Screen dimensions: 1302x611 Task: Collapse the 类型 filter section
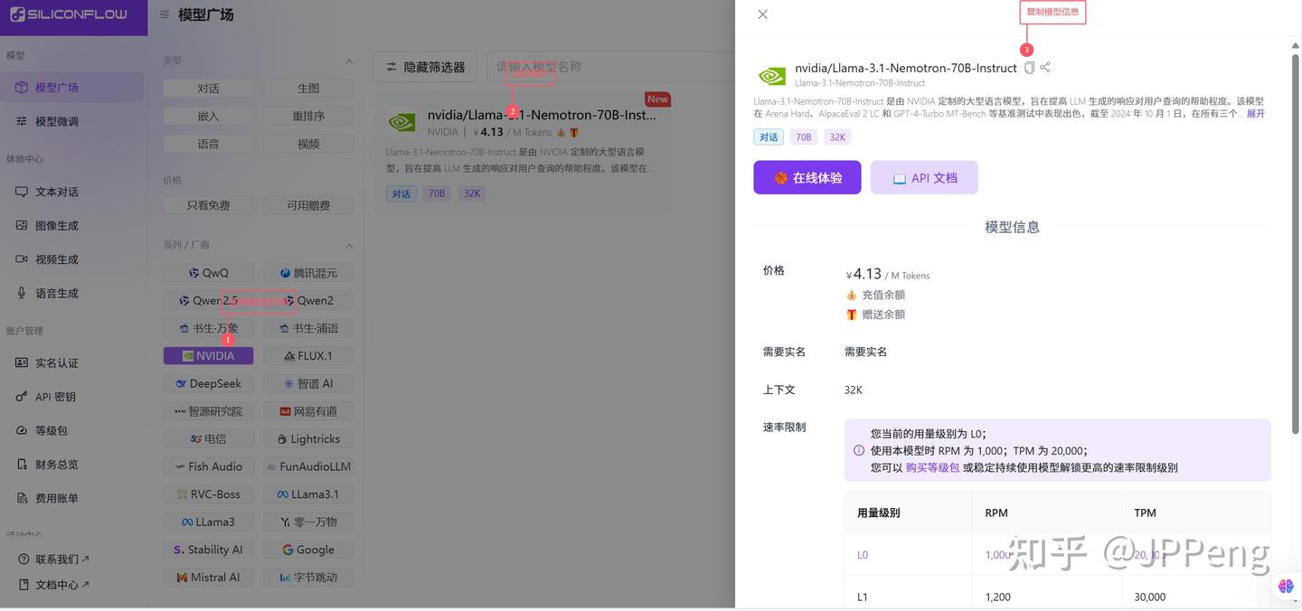pos(349,61)
